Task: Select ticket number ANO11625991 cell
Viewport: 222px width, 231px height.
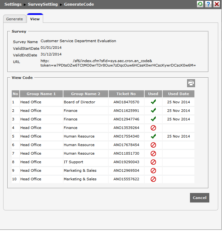Action: [x=126, y=111]
